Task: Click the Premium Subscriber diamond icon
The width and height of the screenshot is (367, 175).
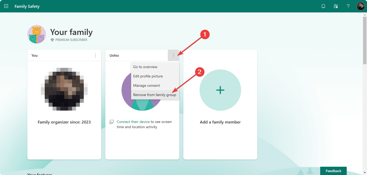Action: click(52, 40)
